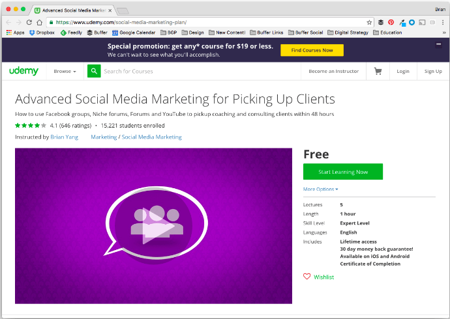The width and height of the screenshot is (450, 319).
Task: Open the Cast screen extension icon
Action: coord(422,22)
